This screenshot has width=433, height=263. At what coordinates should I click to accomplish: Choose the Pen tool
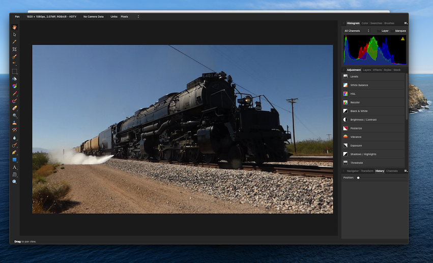point(14,152)
